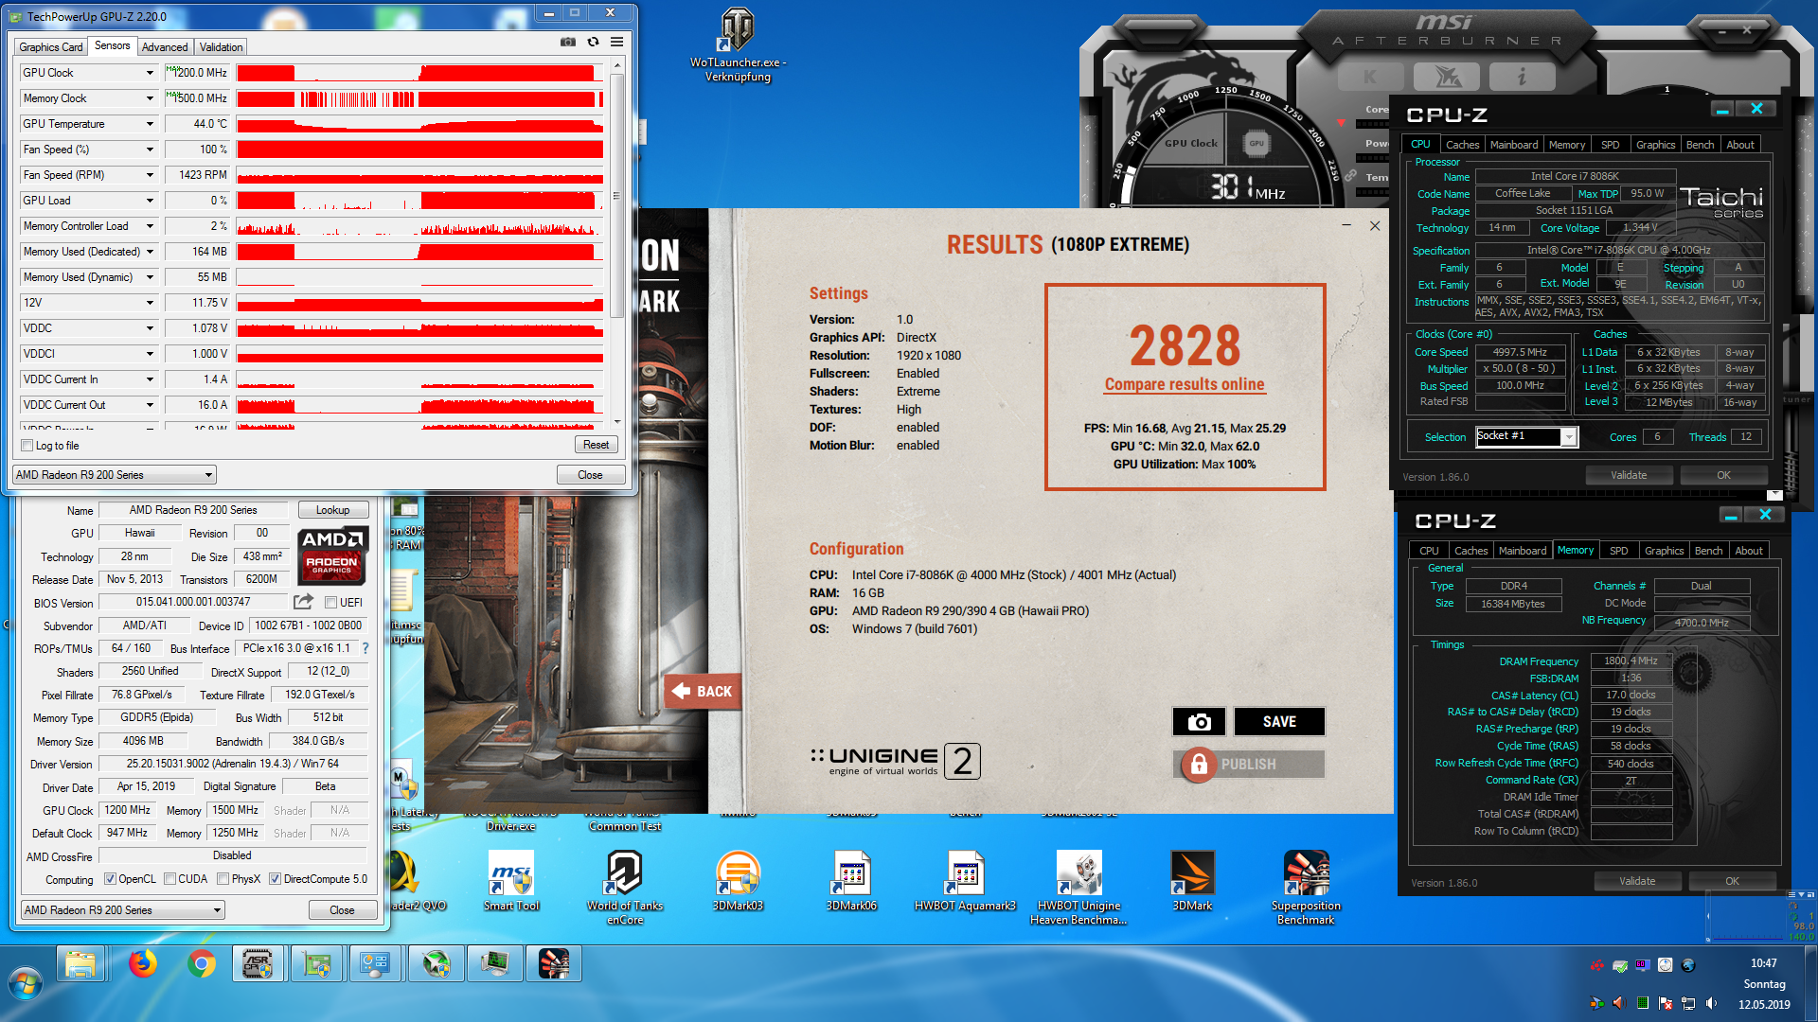Click the Bus Interface question mark icon
This screenshot has height=1022, width=1818.
[365, 648]
